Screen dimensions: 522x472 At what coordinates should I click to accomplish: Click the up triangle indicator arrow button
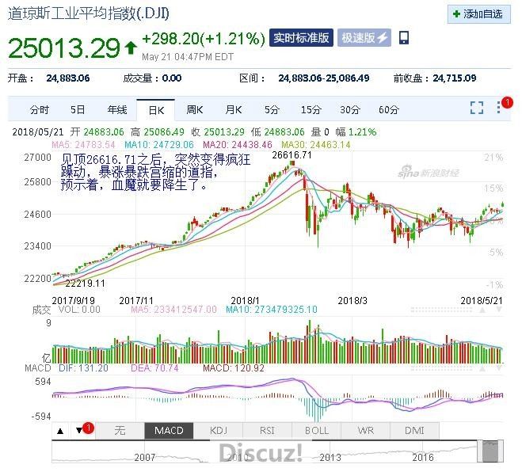(60, 431)
